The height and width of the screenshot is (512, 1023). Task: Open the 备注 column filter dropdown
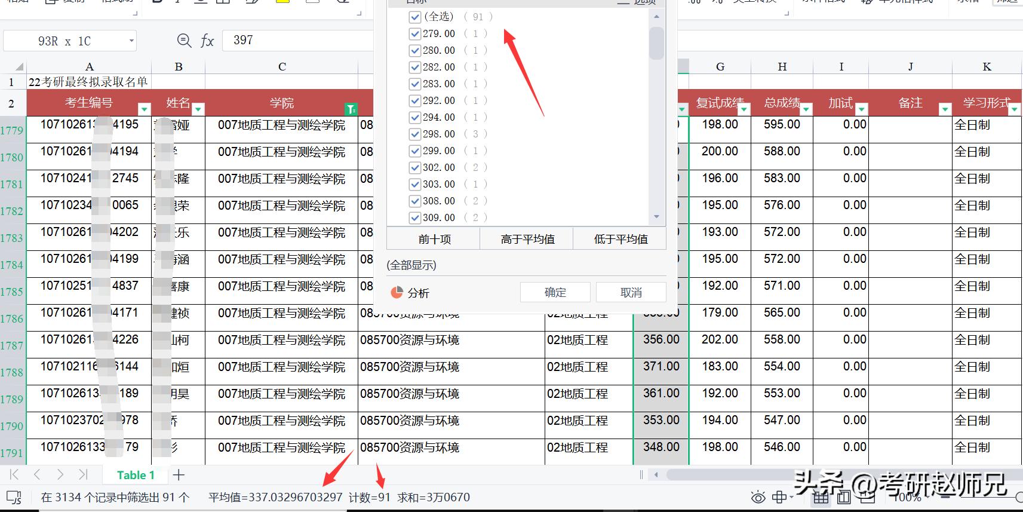tap(945, 109)
